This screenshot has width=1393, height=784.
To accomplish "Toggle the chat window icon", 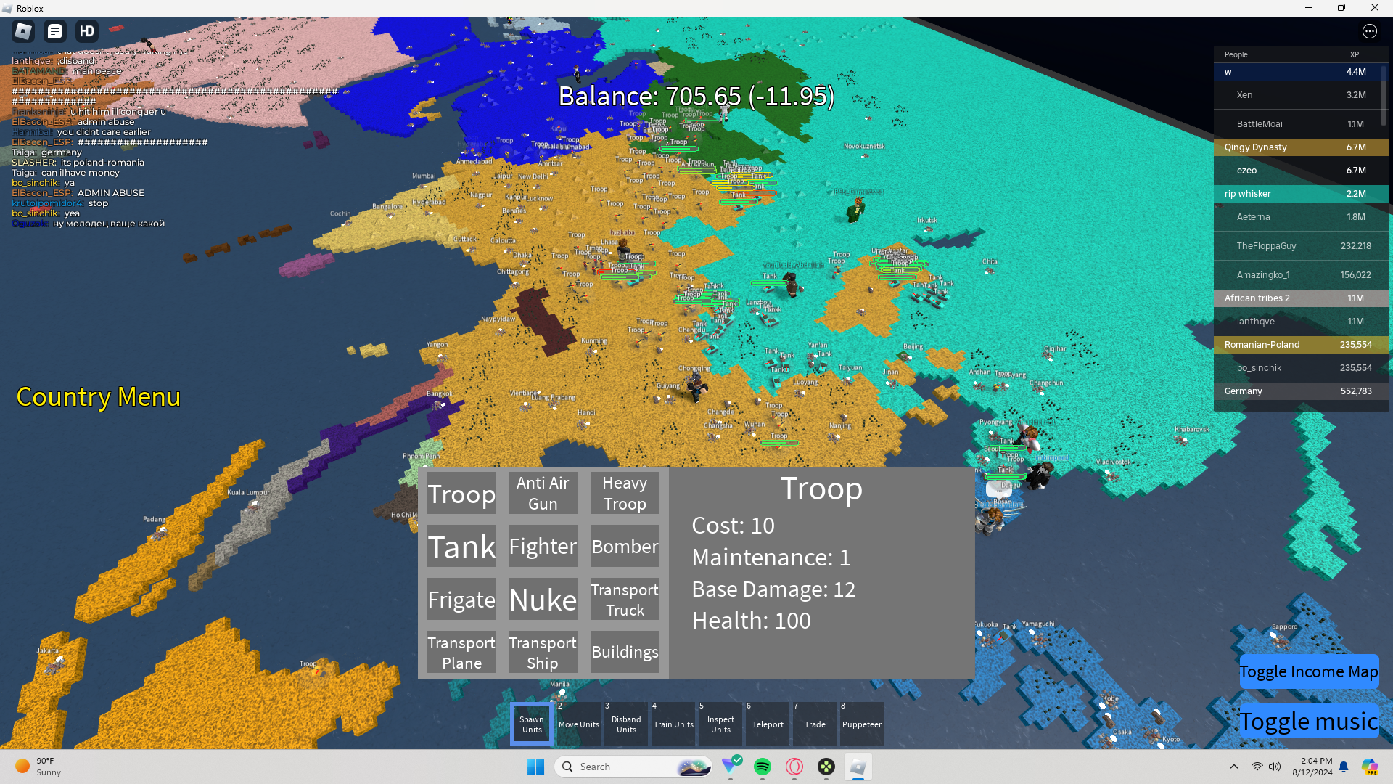I will click(55, 31).
